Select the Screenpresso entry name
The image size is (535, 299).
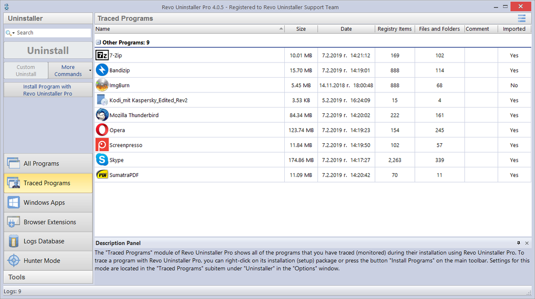click(x=126, y=145)
